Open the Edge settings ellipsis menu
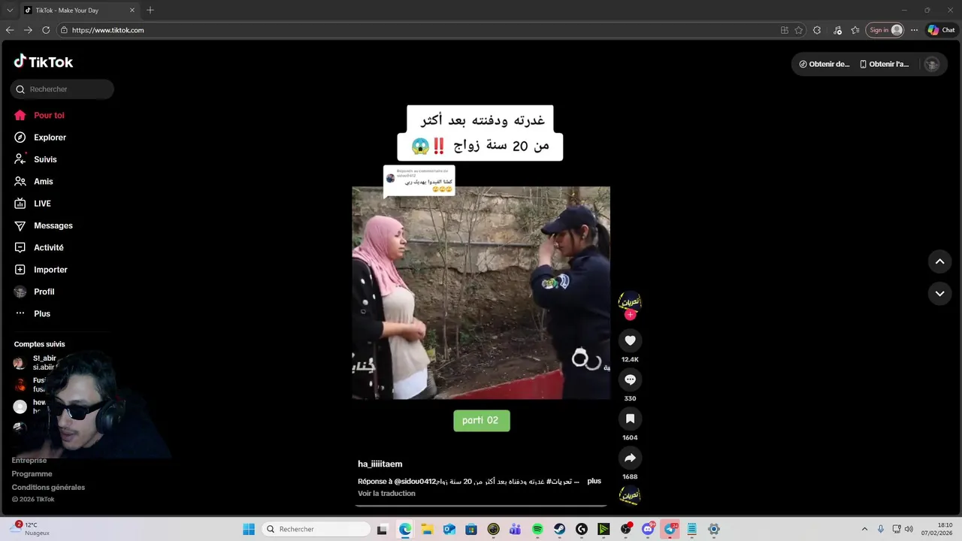 pyautogui.click(x=914, y=30)
